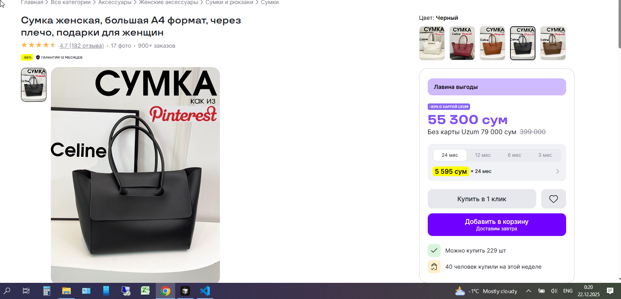
Task: Open the Сумки и рюкзаки breadcrumb
Action: pyautogui.click(x=229, y=2)
